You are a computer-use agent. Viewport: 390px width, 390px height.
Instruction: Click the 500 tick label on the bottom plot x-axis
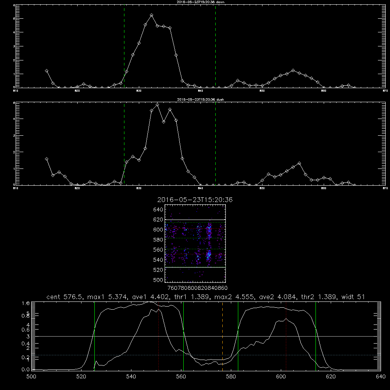[31, 377]
